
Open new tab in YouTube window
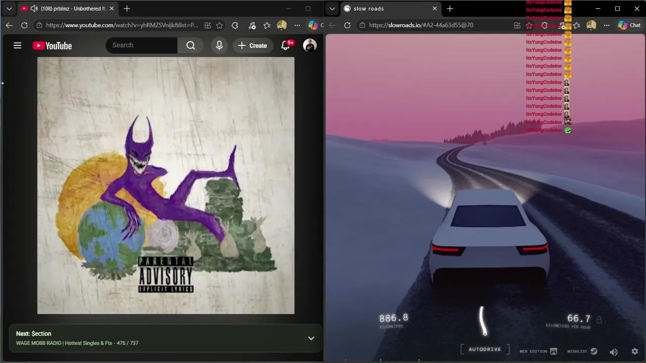pyautogui.click(x=127, y=9)
